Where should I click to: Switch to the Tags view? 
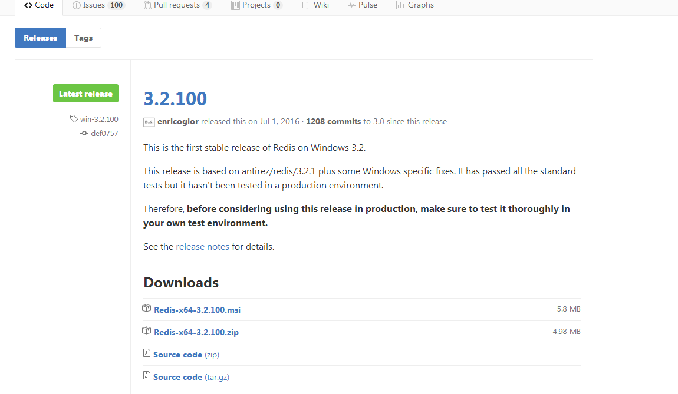click(84, 38)
